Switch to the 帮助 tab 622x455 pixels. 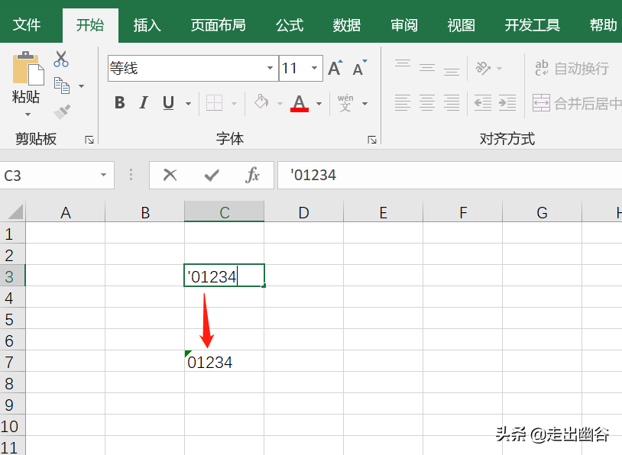[x=604, y=25]
